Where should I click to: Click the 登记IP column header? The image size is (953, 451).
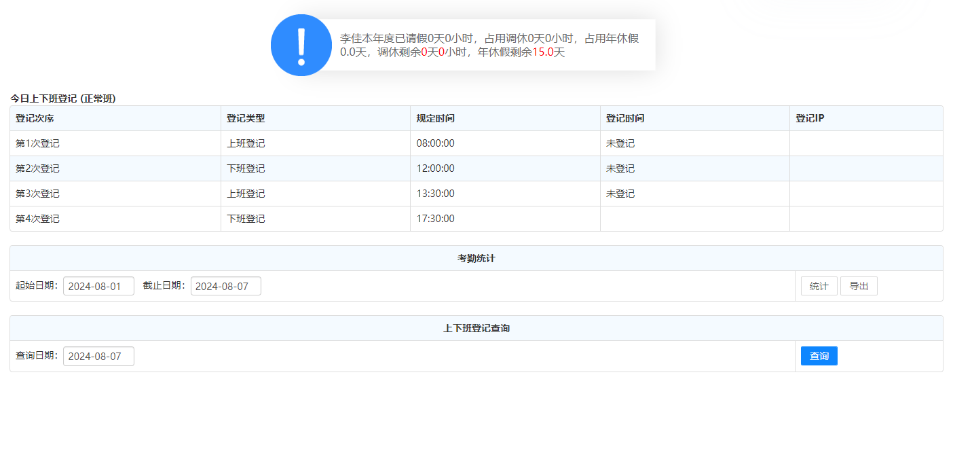click(x=810, y=118)
